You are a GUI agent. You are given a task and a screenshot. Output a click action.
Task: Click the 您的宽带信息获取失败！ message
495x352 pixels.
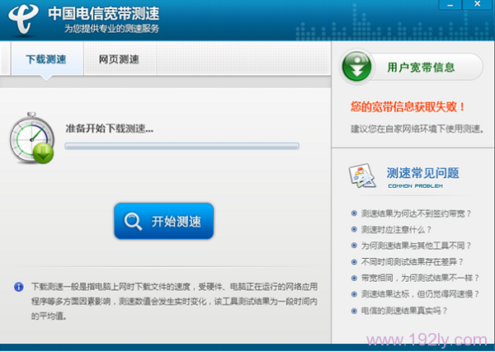coord(408,107)
